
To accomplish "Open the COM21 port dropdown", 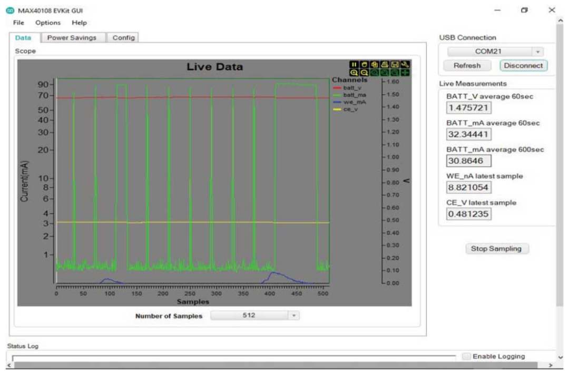I will [x=495, y=52].
